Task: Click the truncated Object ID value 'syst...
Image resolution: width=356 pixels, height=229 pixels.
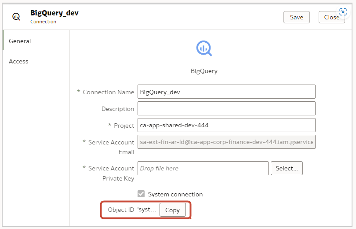Action: coord(147,210)
